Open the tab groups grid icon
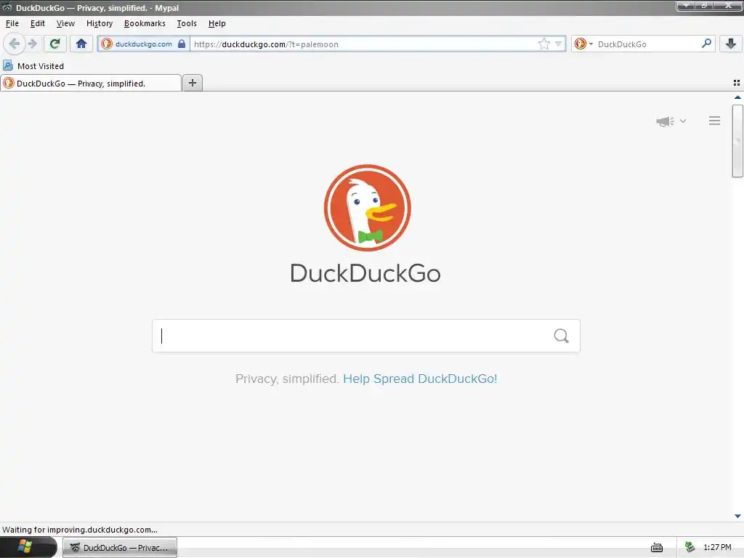 (737, 83)
